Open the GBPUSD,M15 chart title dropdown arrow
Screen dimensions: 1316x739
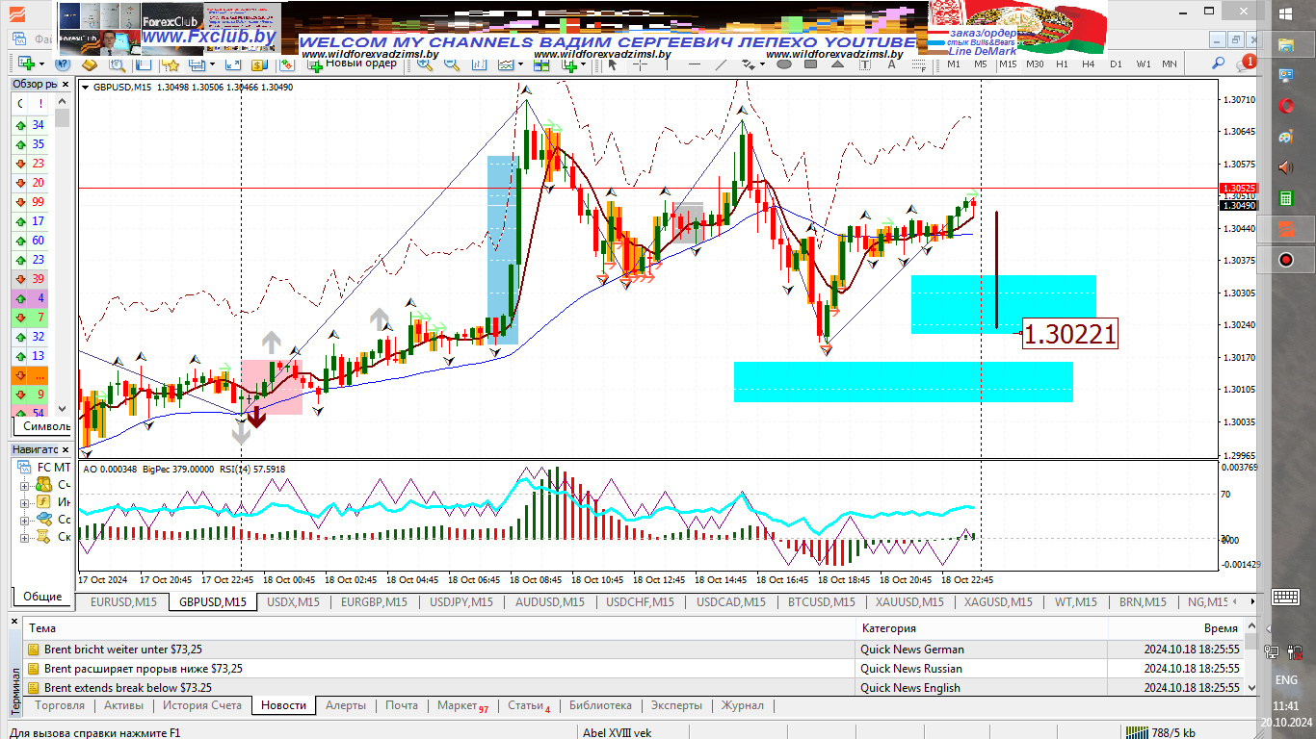(86, 88)
